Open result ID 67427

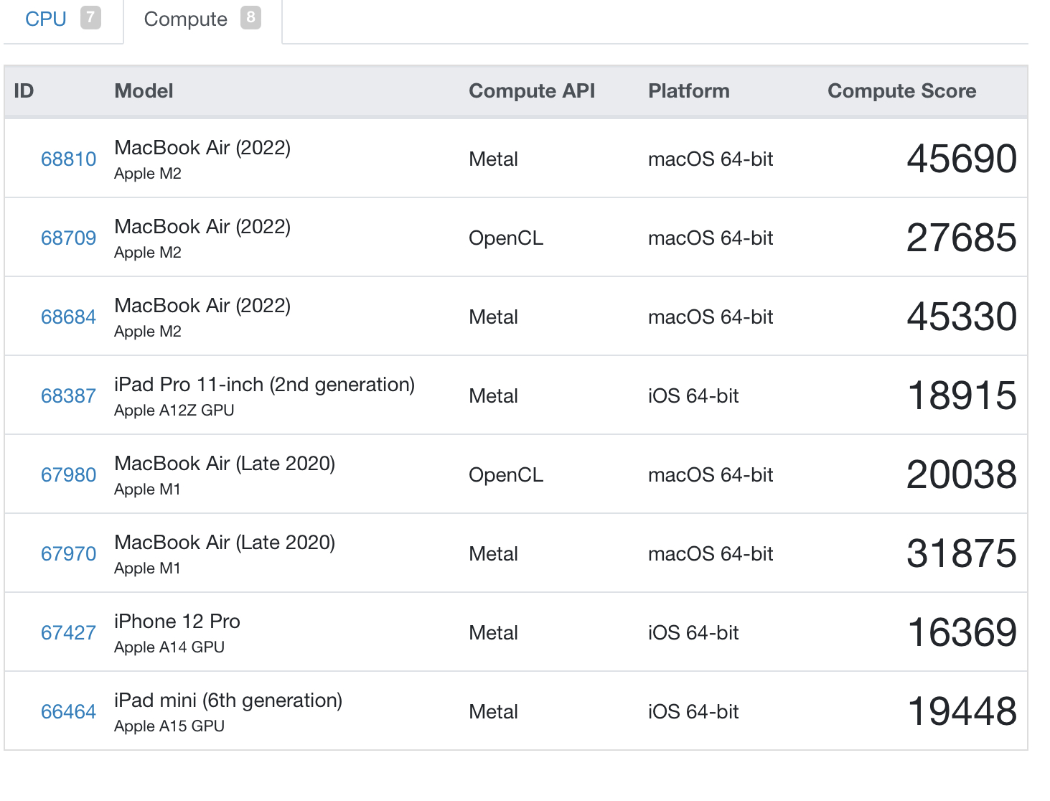[x=68, y=632]
